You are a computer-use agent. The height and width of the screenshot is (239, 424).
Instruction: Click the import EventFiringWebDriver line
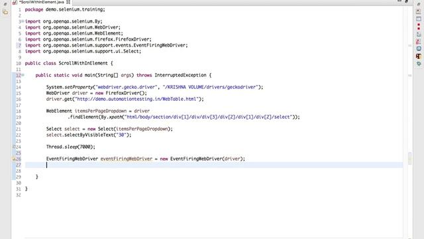[x=106, y=45]
